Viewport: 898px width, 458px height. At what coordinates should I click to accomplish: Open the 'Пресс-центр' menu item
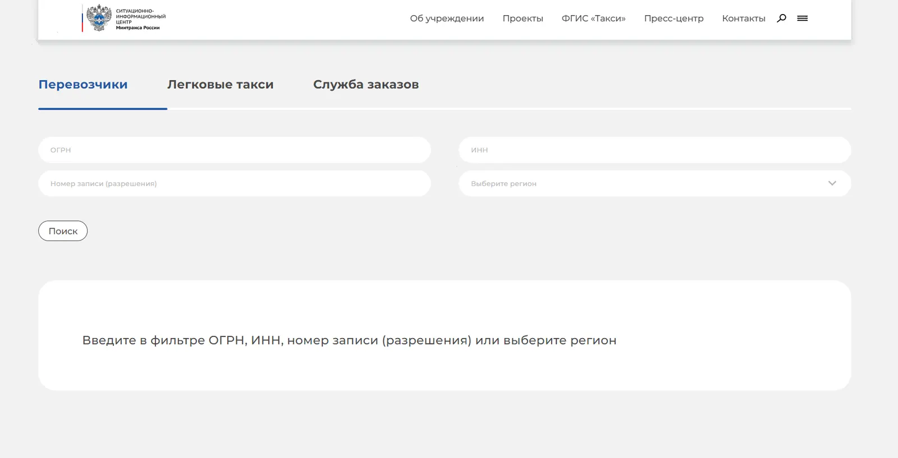coord(673,18)
